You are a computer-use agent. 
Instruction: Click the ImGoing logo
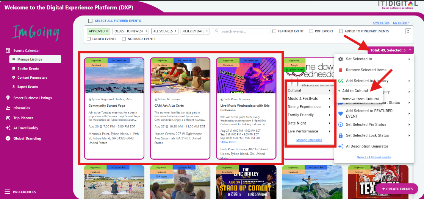(x=36, y=33)
